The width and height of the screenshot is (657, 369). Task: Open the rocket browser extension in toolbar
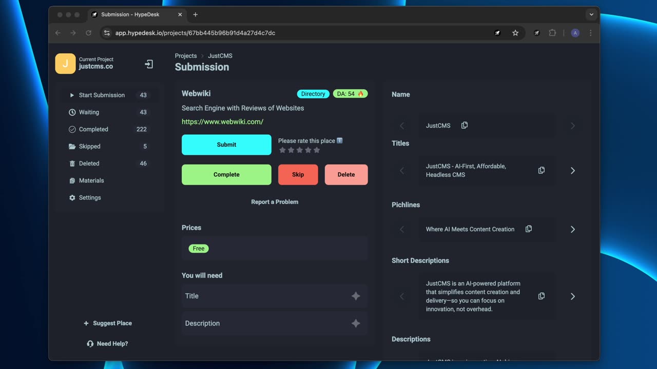click(x=537, y=33)
